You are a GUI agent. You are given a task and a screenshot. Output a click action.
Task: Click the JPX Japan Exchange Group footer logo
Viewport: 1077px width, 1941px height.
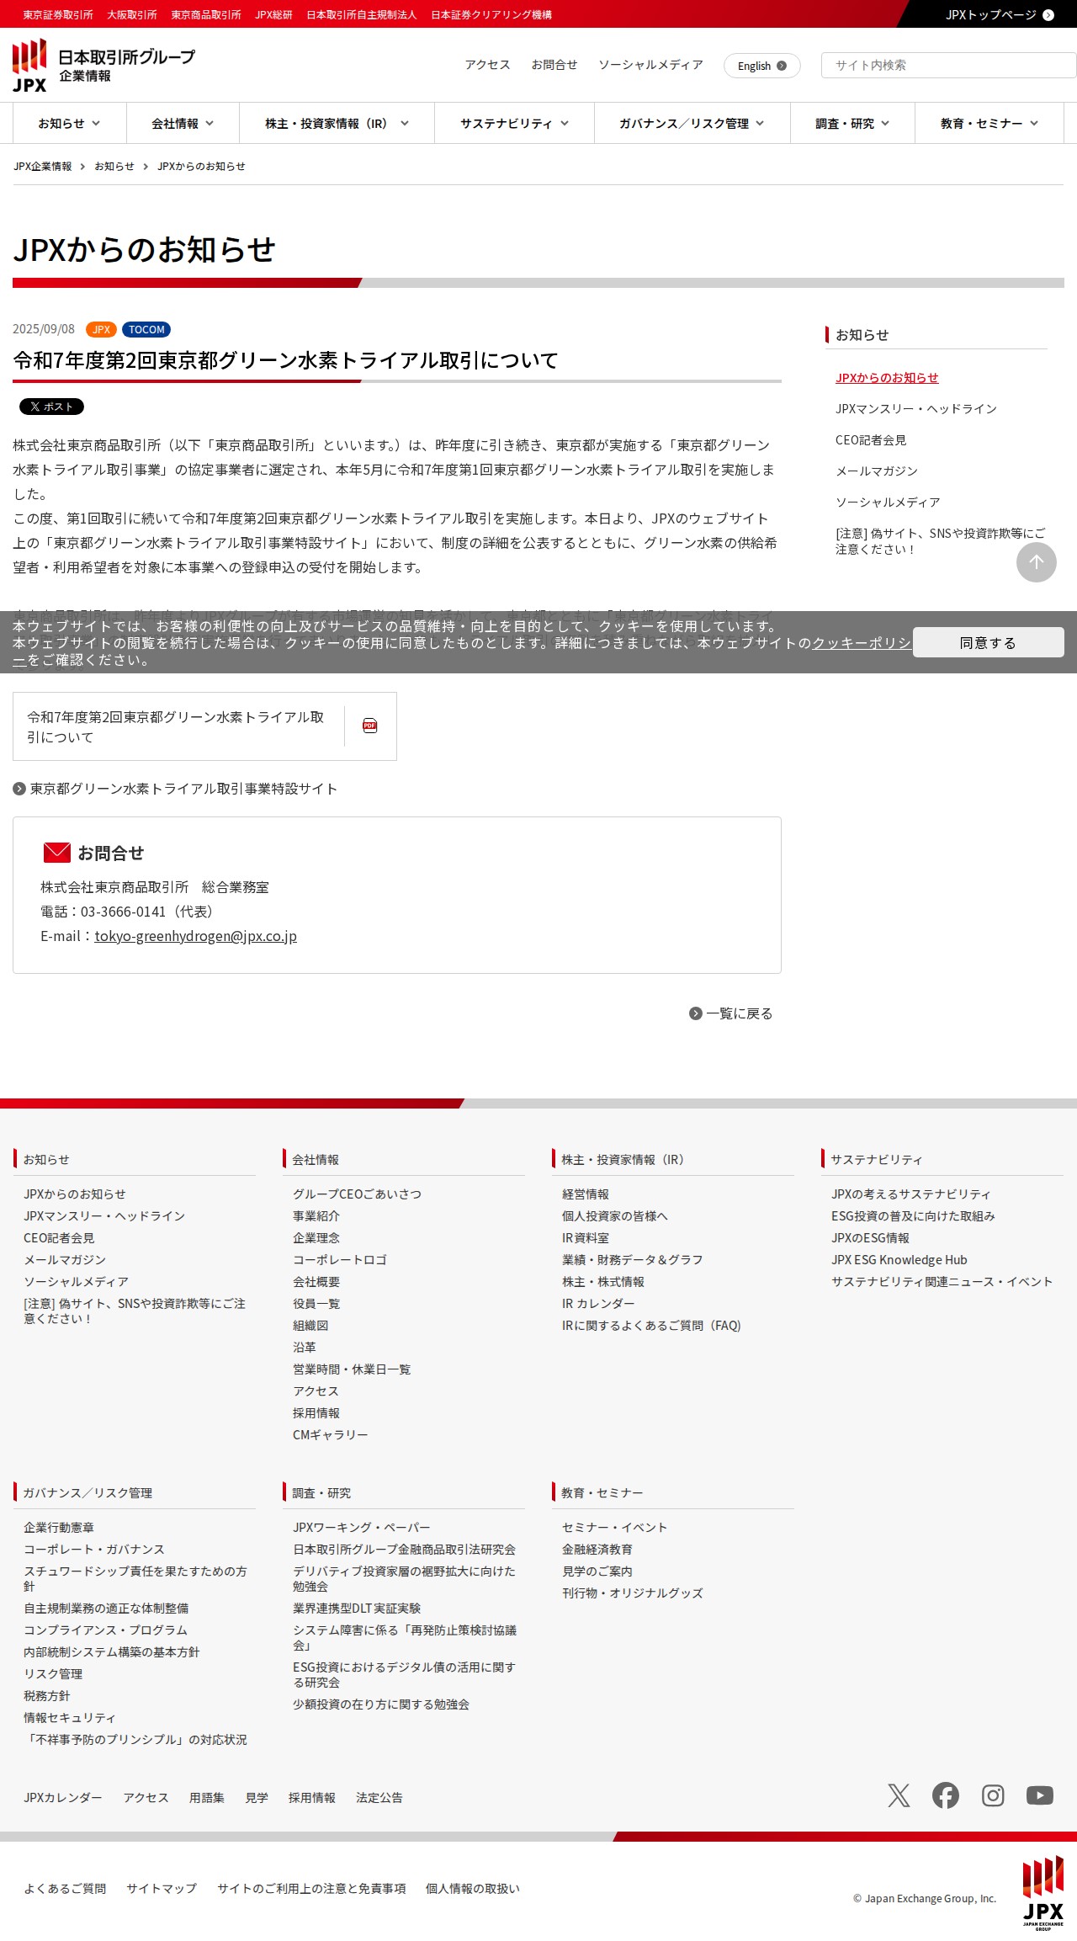1043,1893
